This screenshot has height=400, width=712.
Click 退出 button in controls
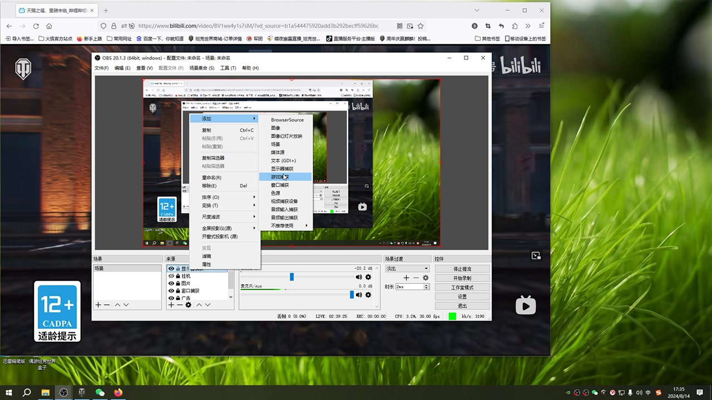[x=462, y=306]
